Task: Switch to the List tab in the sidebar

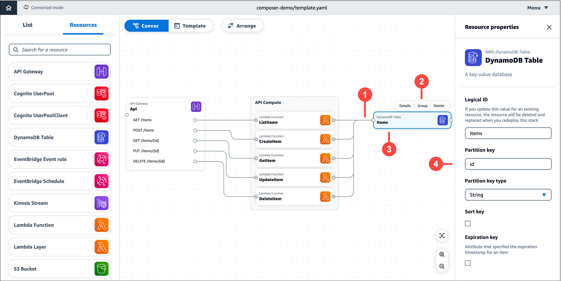Action: pos(27,25)
